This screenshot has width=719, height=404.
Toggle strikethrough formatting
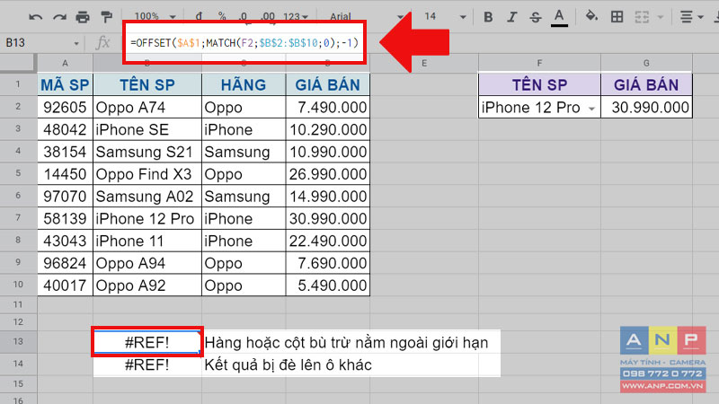[535, 17]
